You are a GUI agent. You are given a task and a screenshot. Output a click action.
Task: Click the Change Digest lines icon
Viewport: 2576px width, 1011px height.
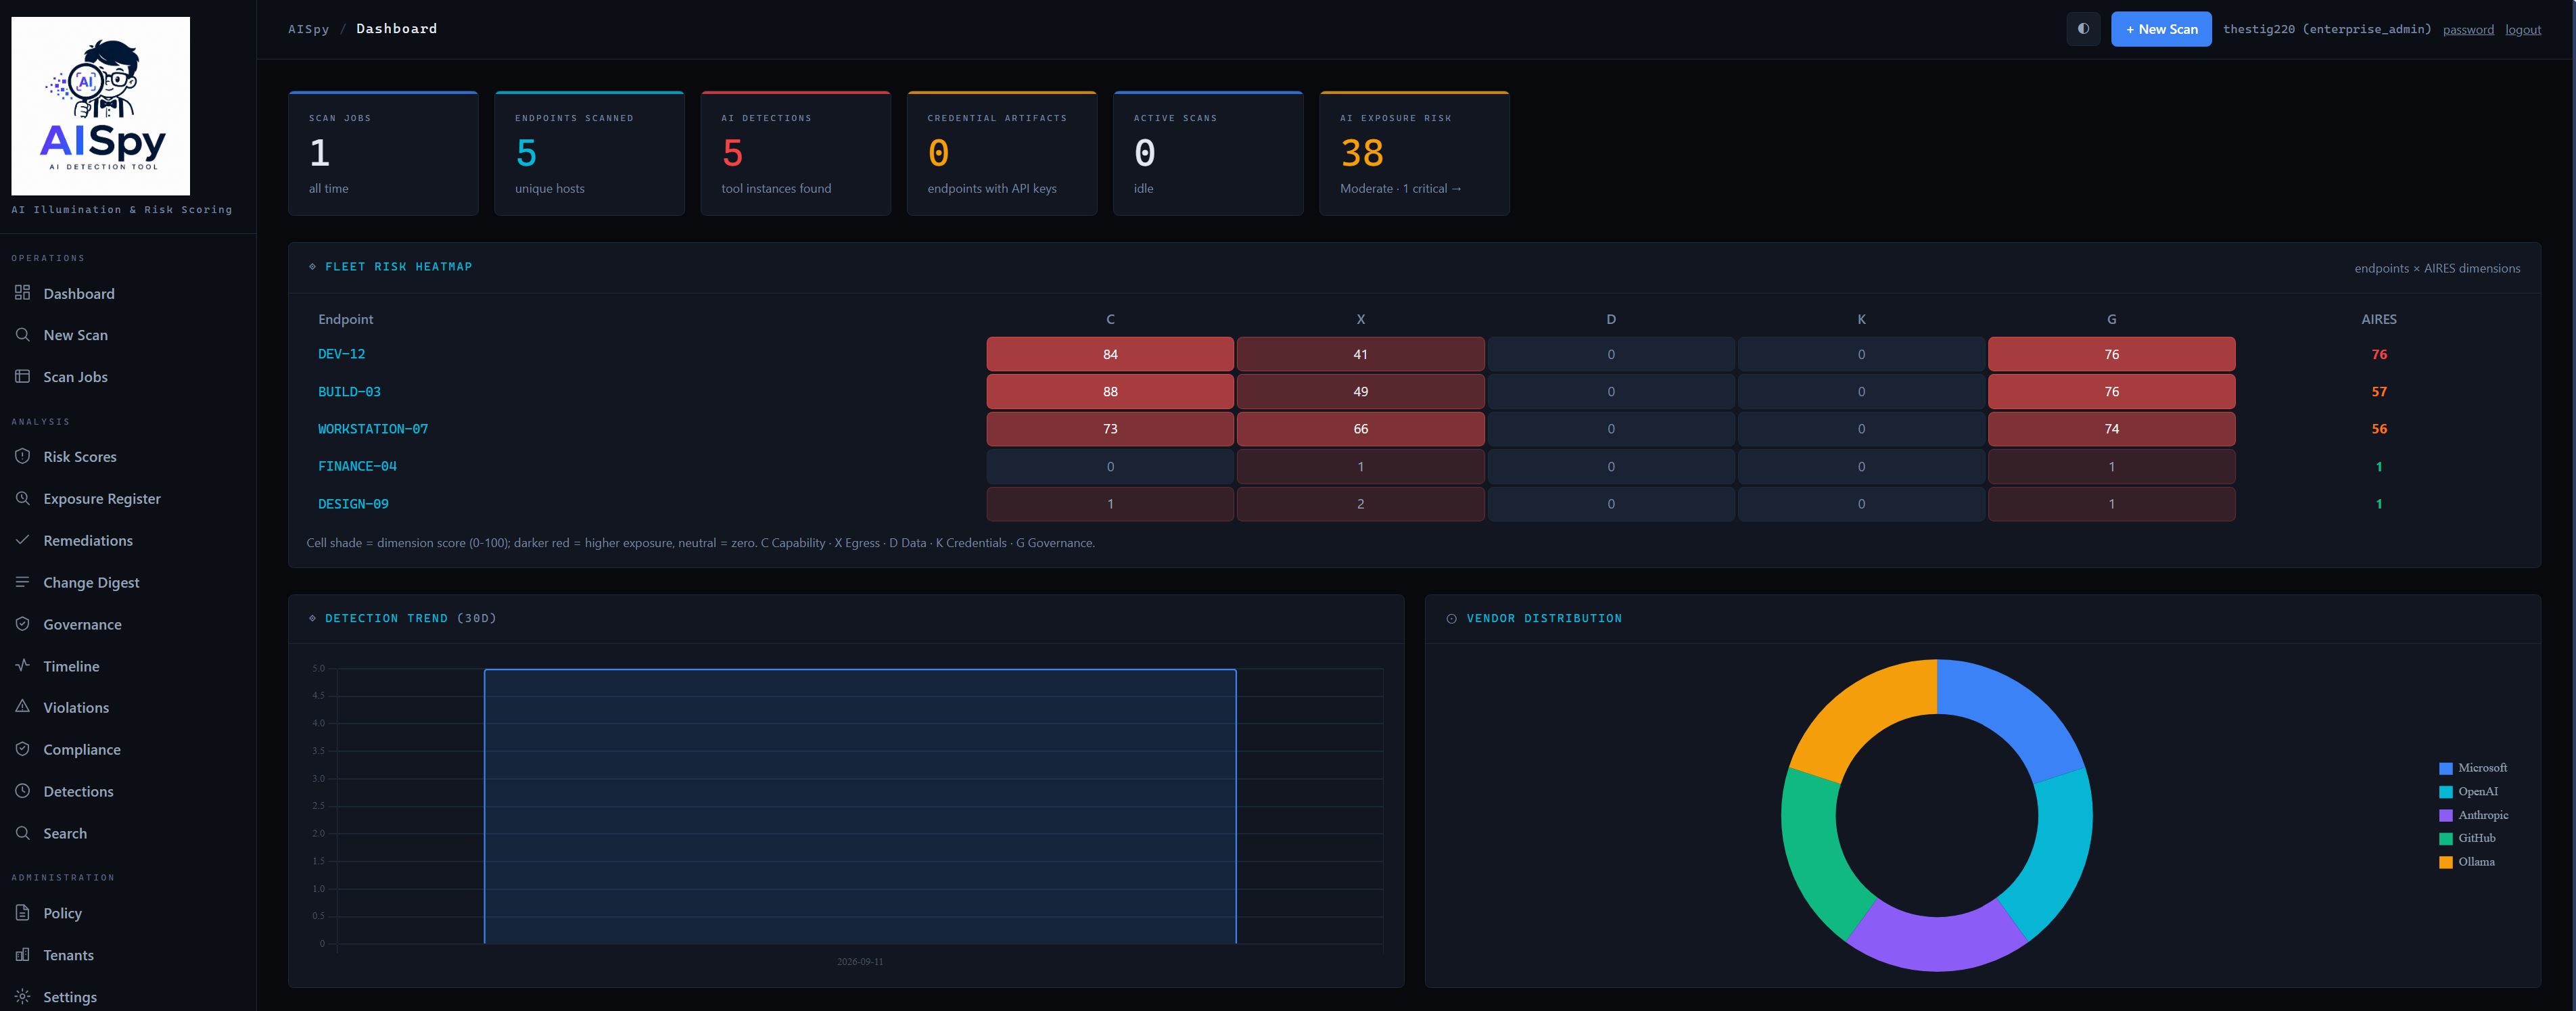click(x=22, y=582)
